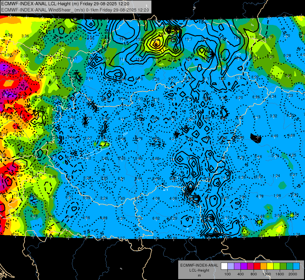Viewport: 305px width, 280px height.
Task: Click the dark green 1600 m legend swatch
Action: pos(283,266)
